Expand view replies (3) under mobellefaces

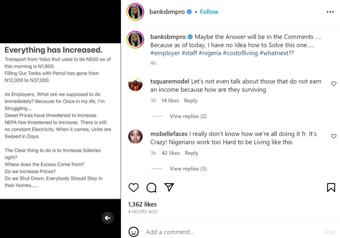(188, 169)
